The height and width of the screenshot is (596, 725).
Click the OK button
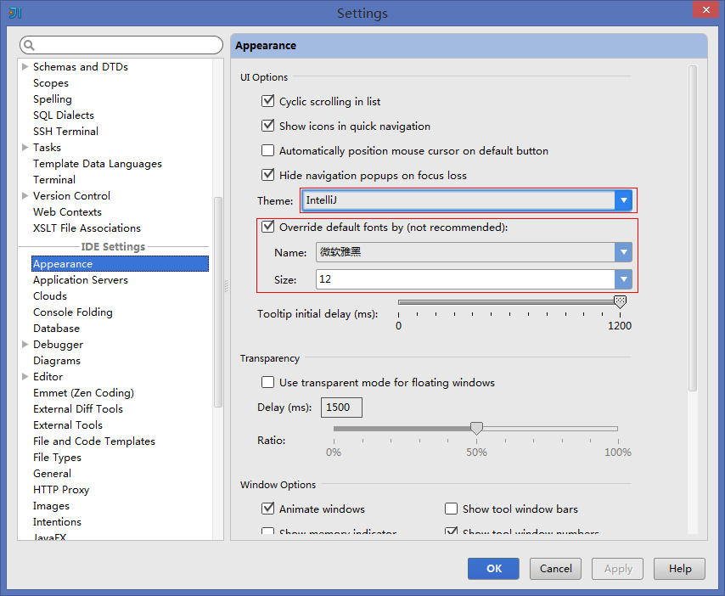(493, 569)
